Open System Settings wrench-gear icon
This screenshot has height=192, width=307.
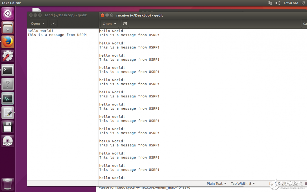pos(8,56)
